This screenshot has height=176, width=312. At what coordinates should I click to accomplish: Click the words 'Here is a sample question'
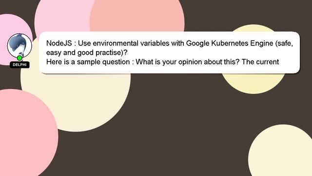(x=88, y=62)
